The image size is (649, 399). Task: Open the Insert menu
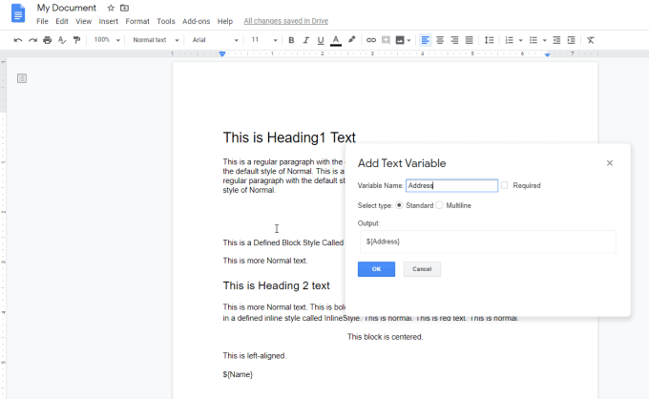coord(109,21)
